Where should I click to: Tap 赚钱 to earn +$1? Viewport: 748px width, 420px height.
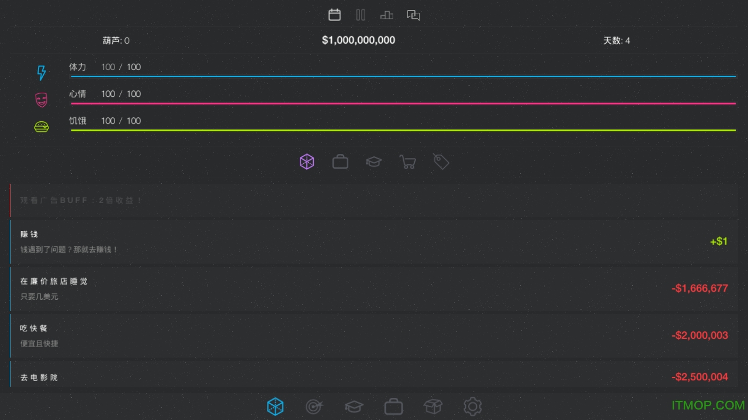(374, 242)
